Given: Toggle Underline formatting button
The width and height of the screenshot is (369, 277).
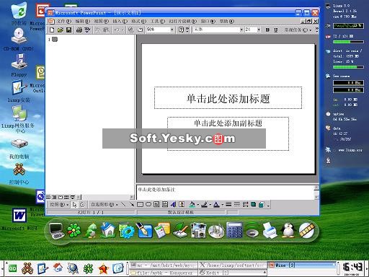Looking at the screenshot, I should [x=275, y=30].
